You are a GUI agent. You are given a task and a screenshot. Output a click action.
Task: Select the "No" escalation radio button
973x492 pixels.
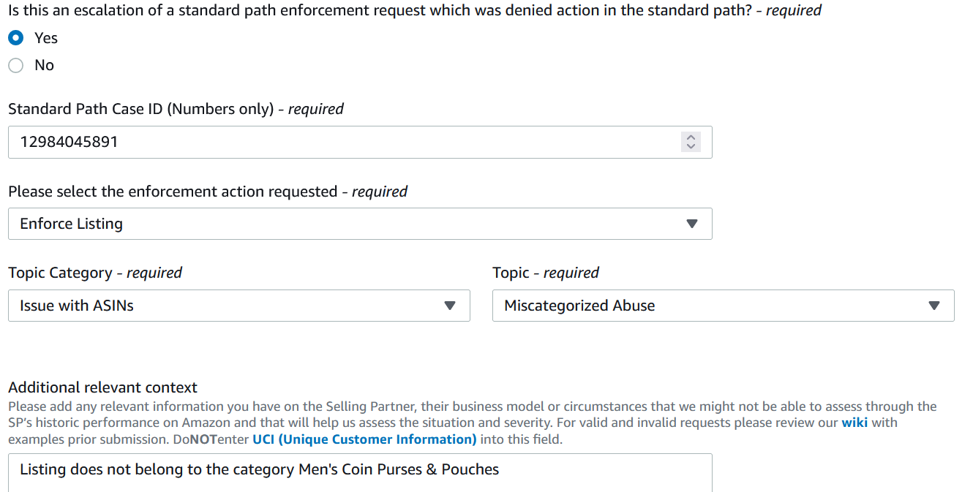click(x=16, y=65)
